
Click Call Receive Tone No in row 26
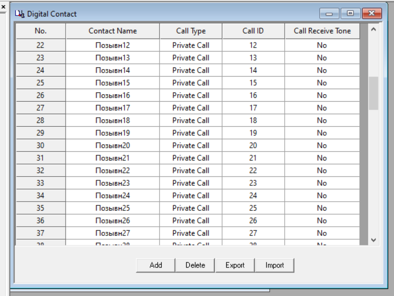coord(322,95)
